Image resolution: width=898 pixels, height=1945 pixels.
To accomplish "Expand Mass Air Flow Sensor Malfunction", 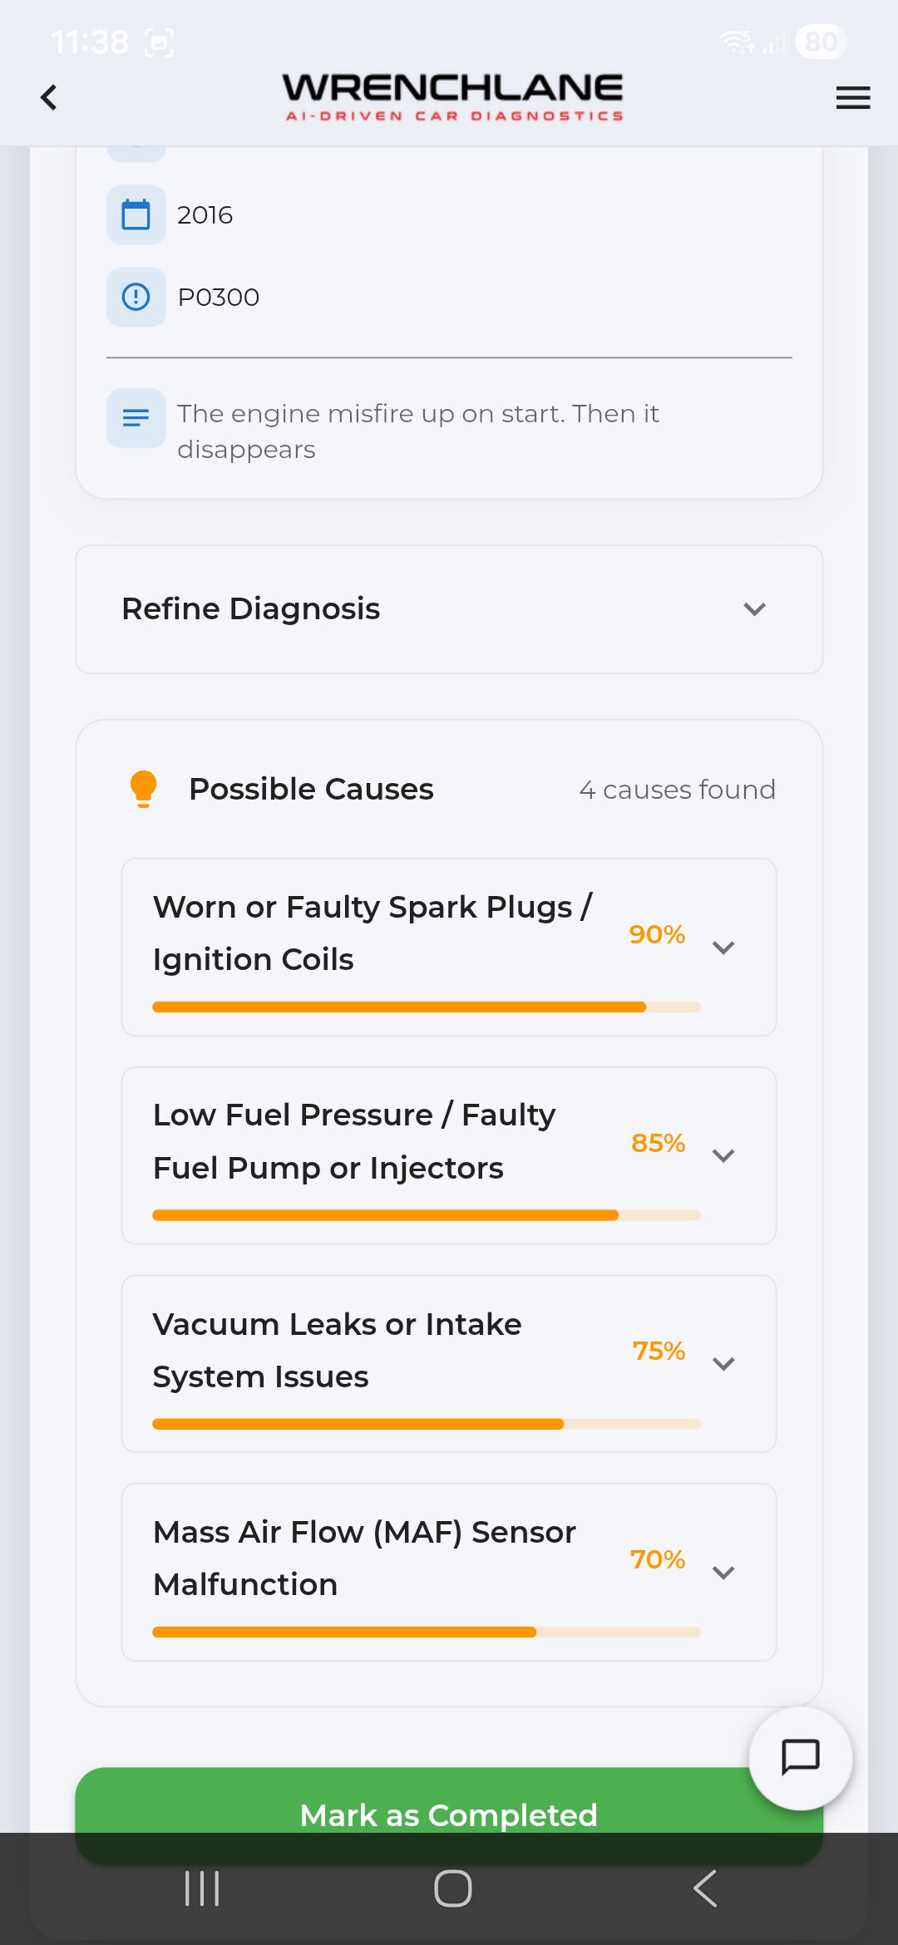I will 723,1573.
